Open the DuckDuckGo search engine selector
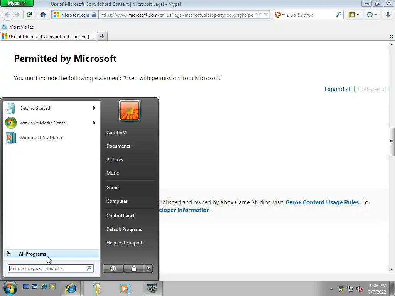Viewport: 395px width, 296px height. pos(279,15)
